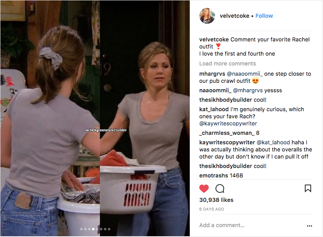Open the @kaywritescopywriter mention link

(228, 123)
